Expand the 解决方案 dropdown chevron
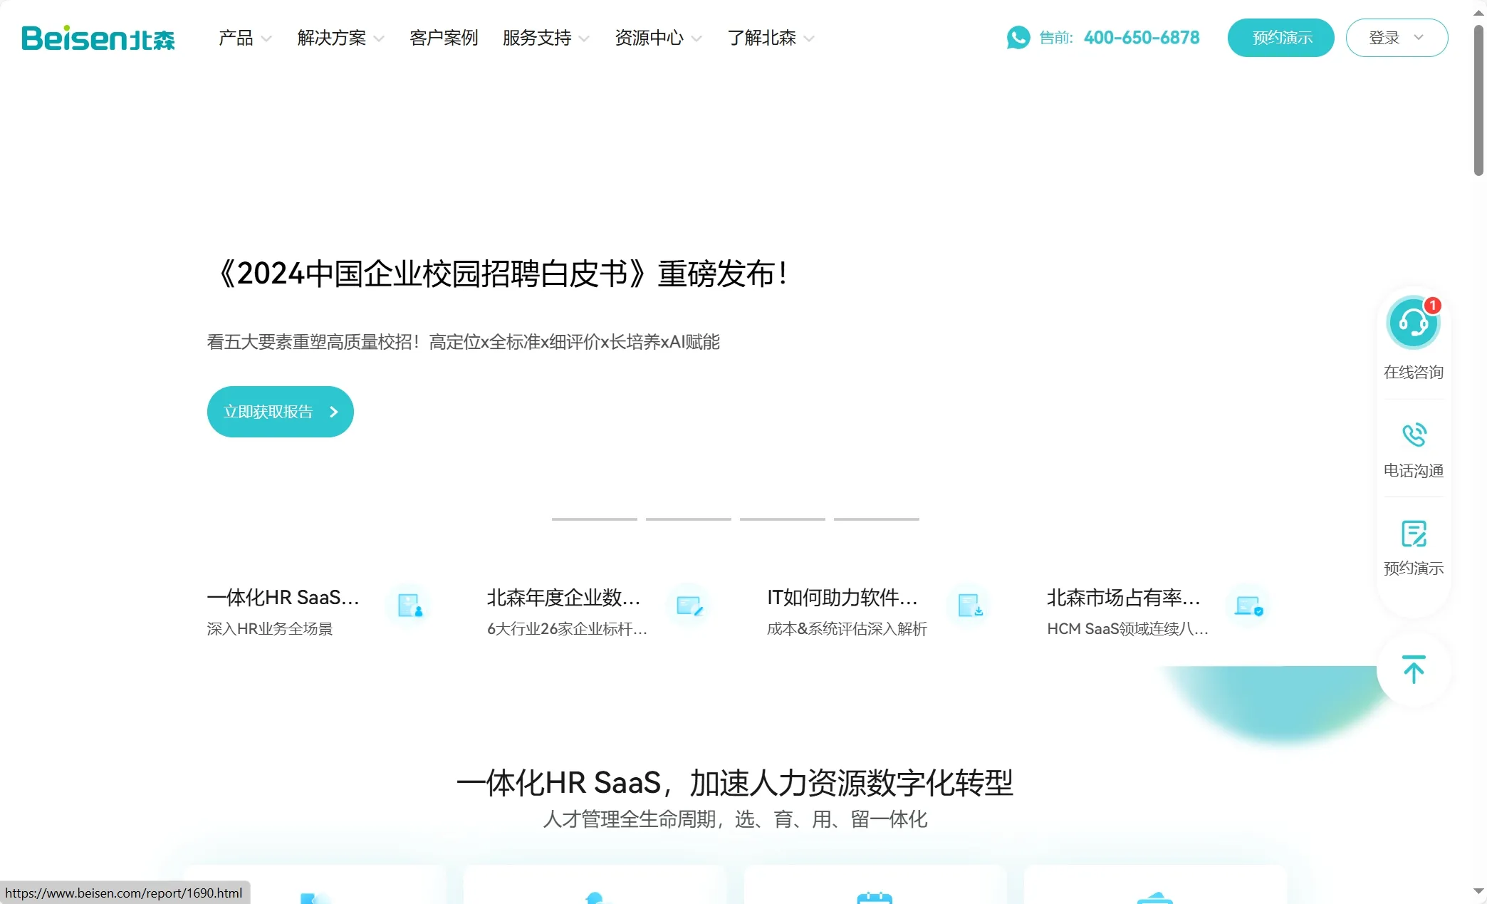This screenshot has height=904, width=1487. click(x=379, y=38)
